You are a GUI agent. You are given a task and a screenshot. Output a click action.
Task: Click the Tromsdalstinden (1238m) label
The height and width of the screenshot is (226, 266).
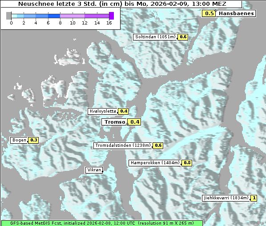(x=123, y=145)
